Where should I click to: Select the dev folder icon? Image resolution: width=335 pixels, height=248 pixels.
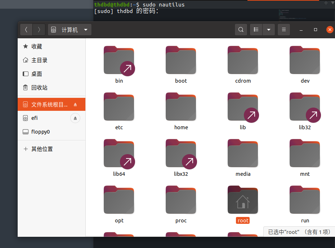[x=305, y=60]
